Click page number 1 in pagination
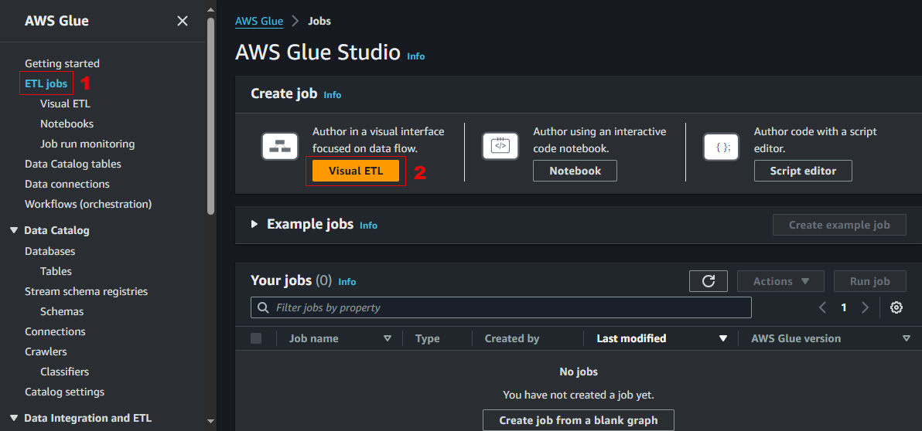The height and width of the screenshot is (431, 922). pos(844,307)
